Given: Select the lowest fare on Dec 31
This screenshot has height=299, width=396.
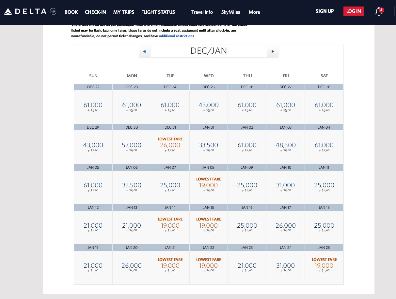Looking at the screenshot, I should tap(170, 145).
